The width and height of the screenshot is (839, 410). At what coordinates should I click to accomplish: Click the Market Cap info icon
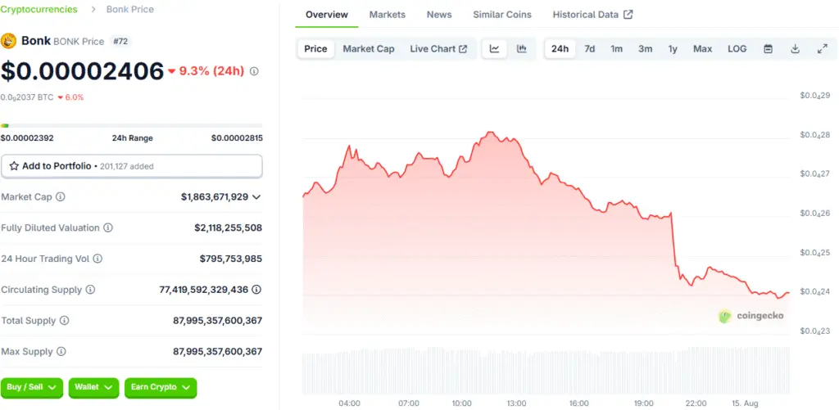click(61, 196)
